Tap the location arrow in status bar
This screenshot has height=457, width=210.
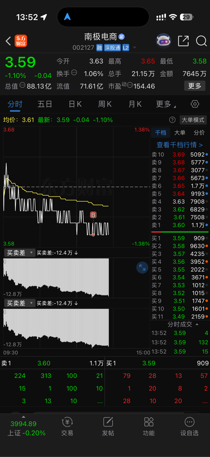pos(44,17)
